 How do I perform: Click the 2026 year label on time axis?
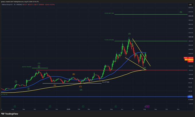[x=69, y=109]
